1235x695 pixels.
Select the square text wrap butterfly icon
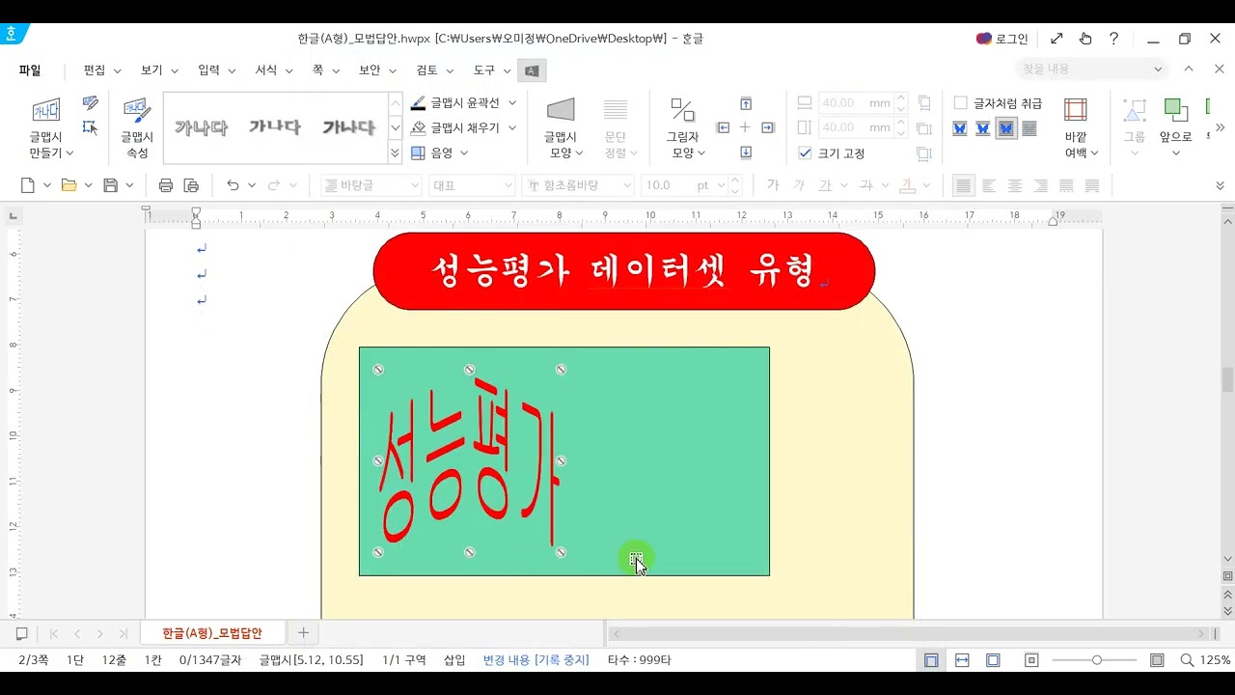(960, 128)
